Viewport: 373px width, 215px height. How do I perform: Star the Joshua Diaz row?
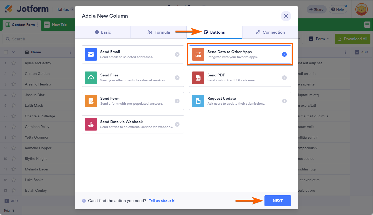pyautogui.click(x=14, y=95)
